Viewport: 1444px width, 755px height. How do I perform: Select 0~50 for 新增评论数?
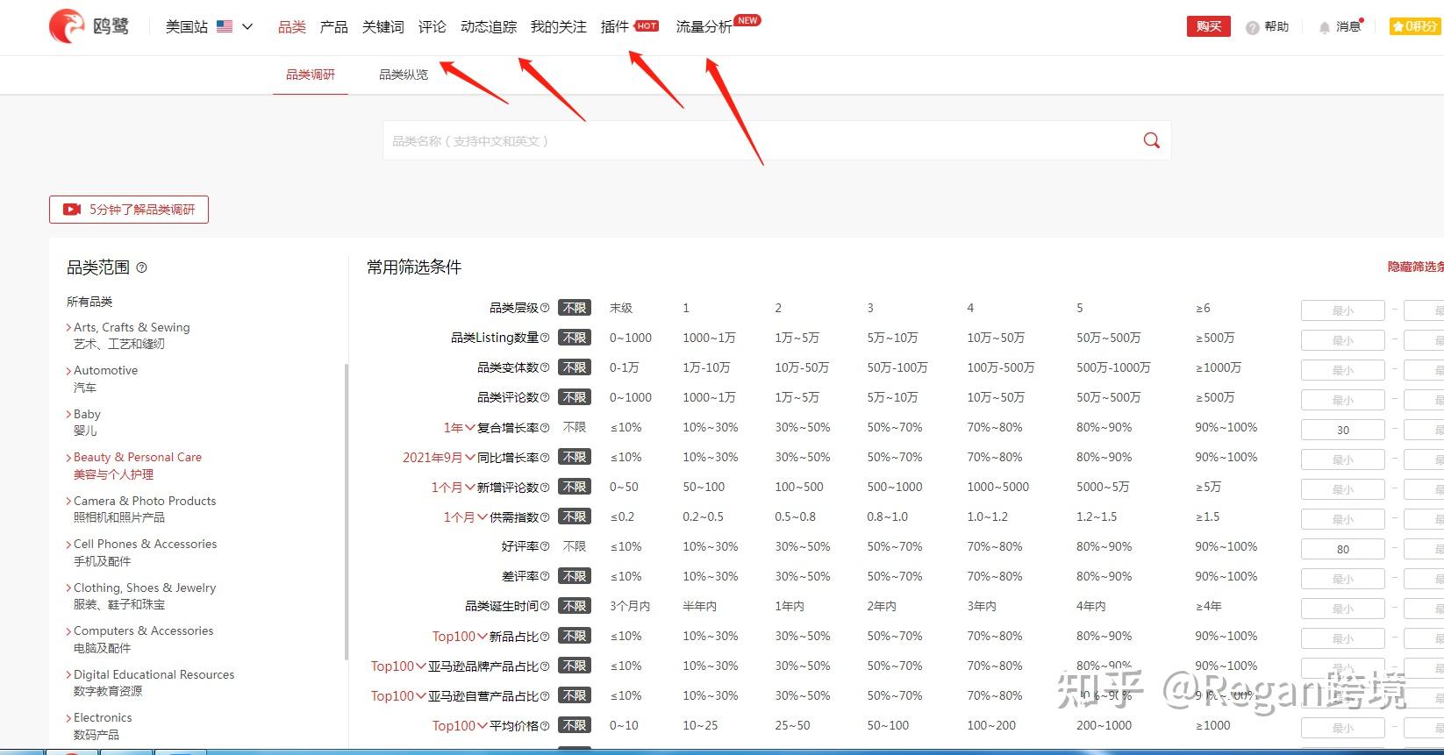pyautogui.click(x=624, y=487)
